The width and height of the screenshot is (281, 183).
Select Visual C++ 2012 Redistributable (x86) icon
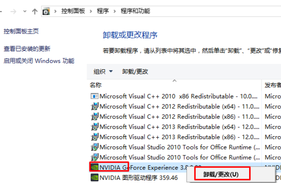pyautogui.click(x=95, y=116)
